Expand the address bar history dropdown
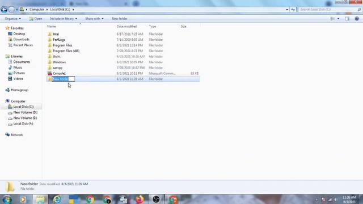The width and height of the screenshot is (363, 204). click(x=287, y=10)
